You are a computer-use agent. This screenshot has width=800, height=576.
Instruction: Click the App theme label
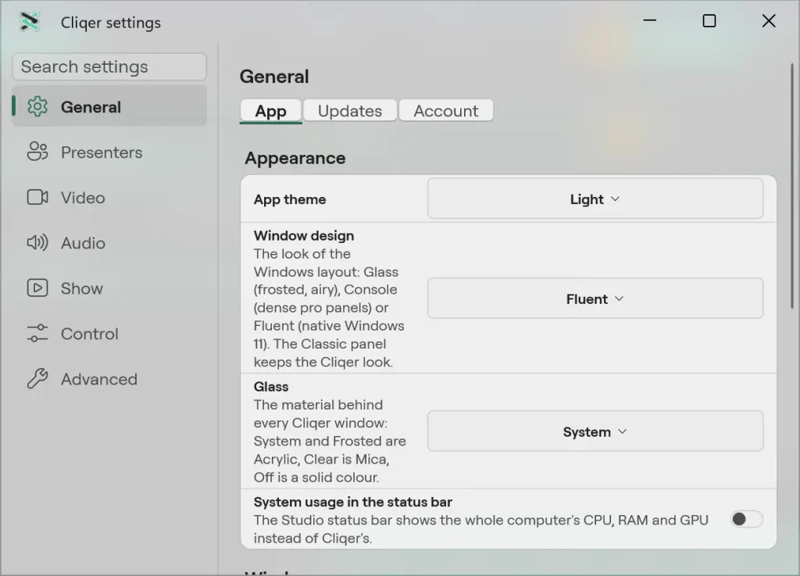(290, 199)
